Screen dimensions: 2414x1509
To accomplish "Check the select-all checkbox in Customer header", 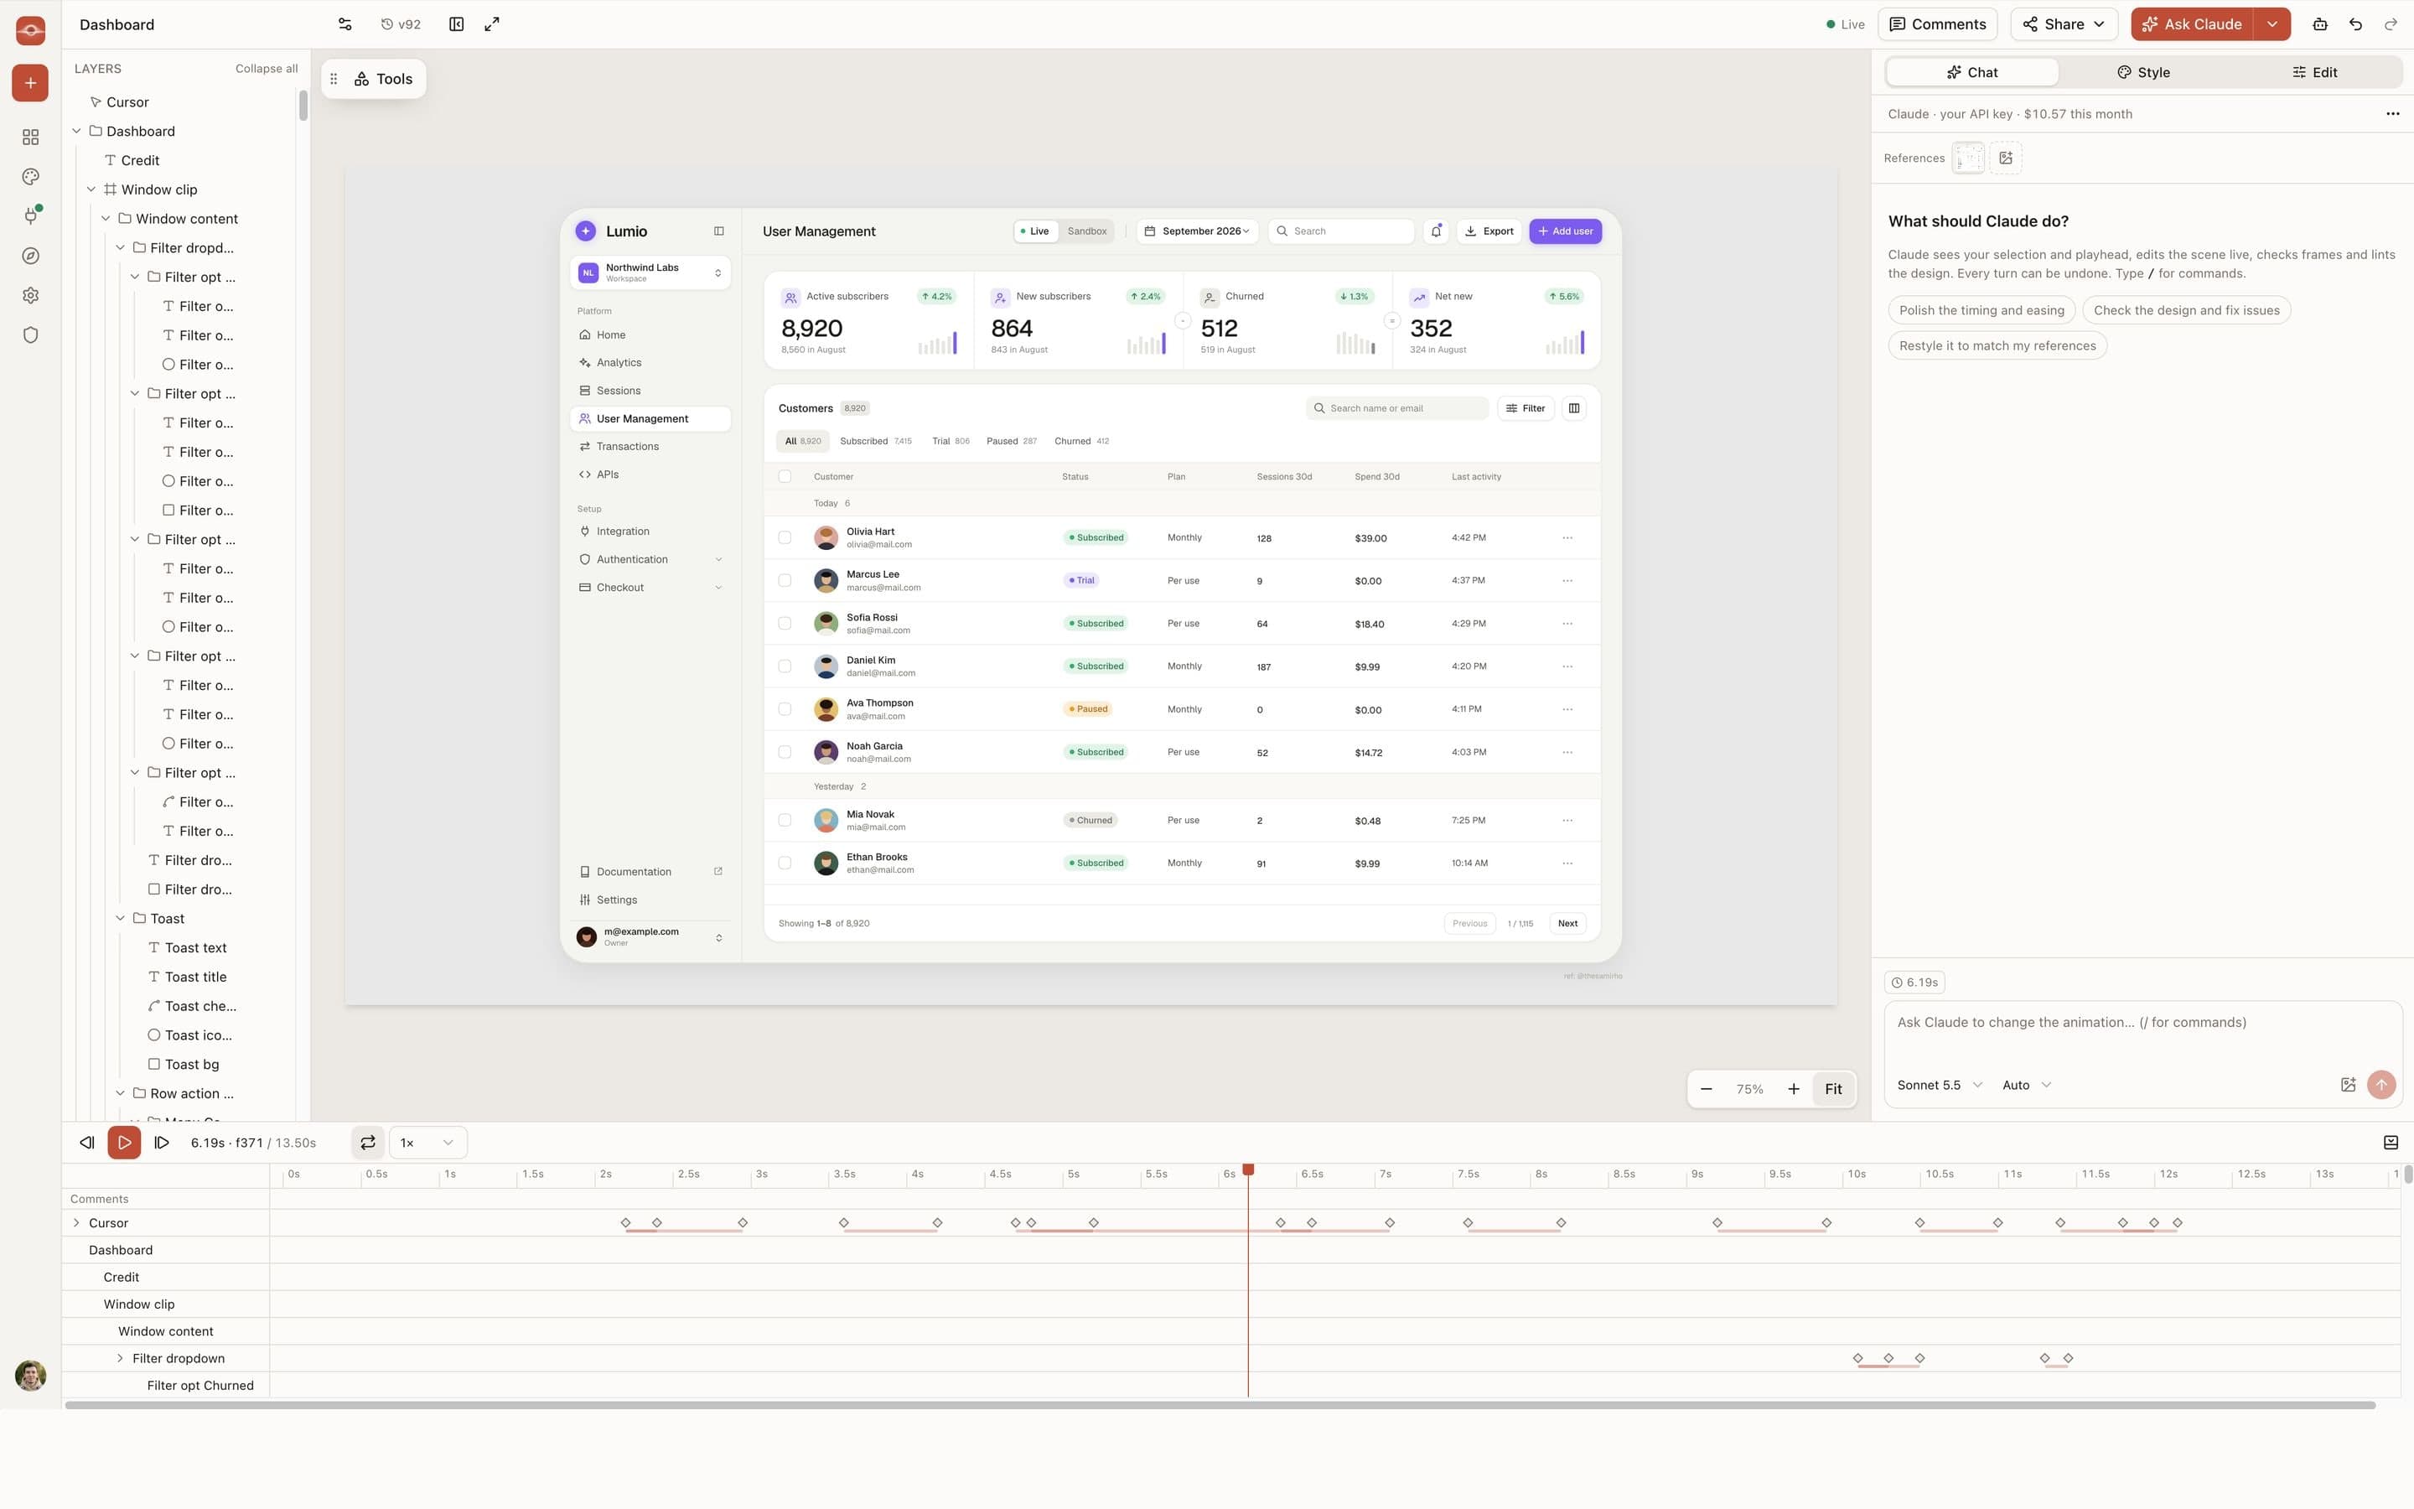I will pos(784,477).
